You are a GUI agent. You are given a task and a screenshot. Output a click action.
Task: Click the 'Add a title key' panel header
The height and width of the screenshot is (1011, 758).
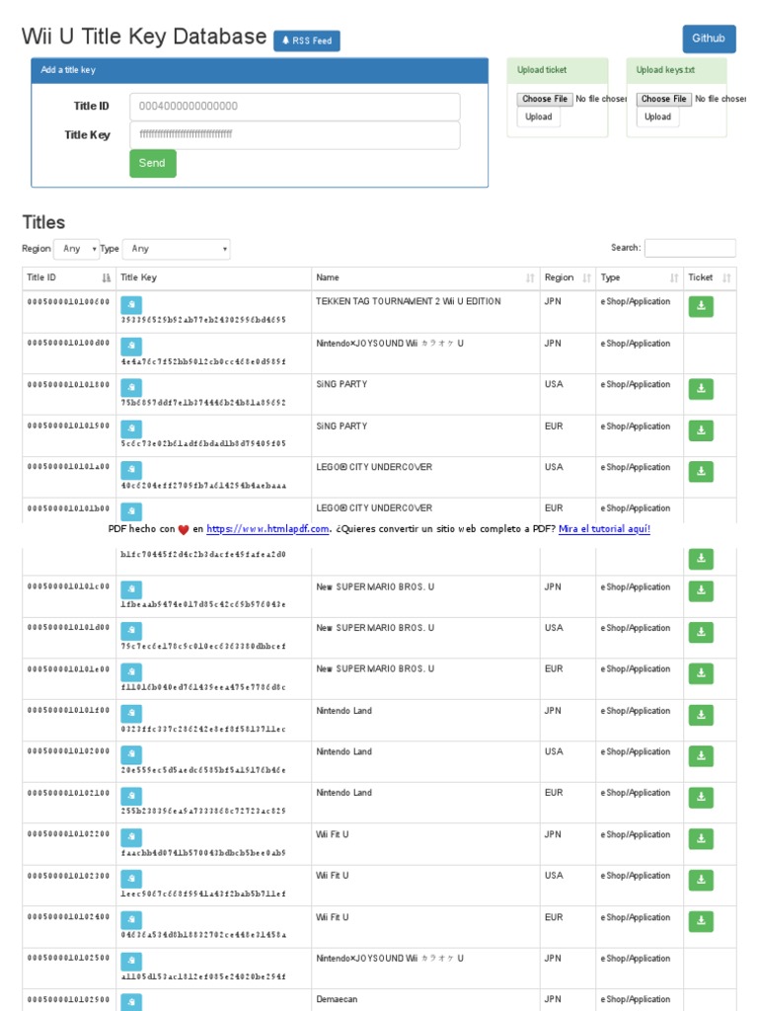tap(260, 70)
